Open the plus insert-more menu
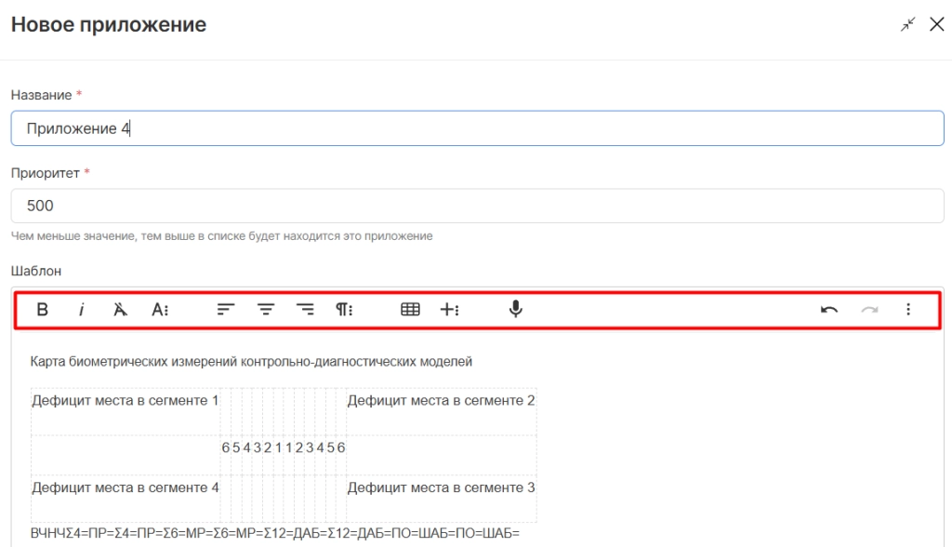This screenshot has height=547, width=952. point(450,310)
